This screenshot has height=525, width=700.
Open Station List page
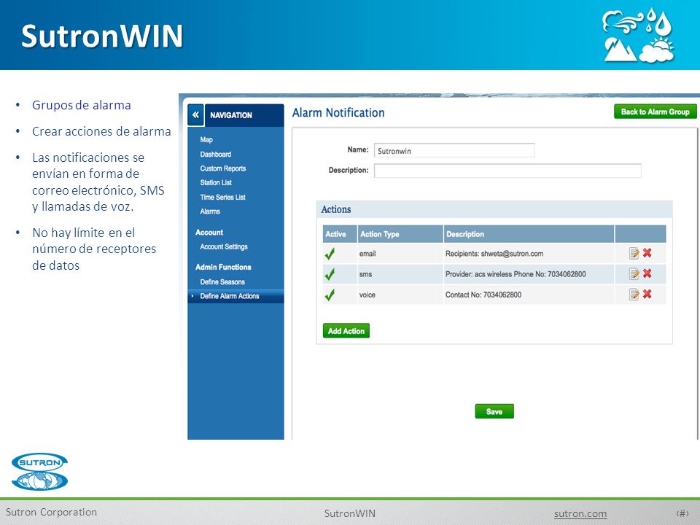pyautogui.click(x=216, y=182)
